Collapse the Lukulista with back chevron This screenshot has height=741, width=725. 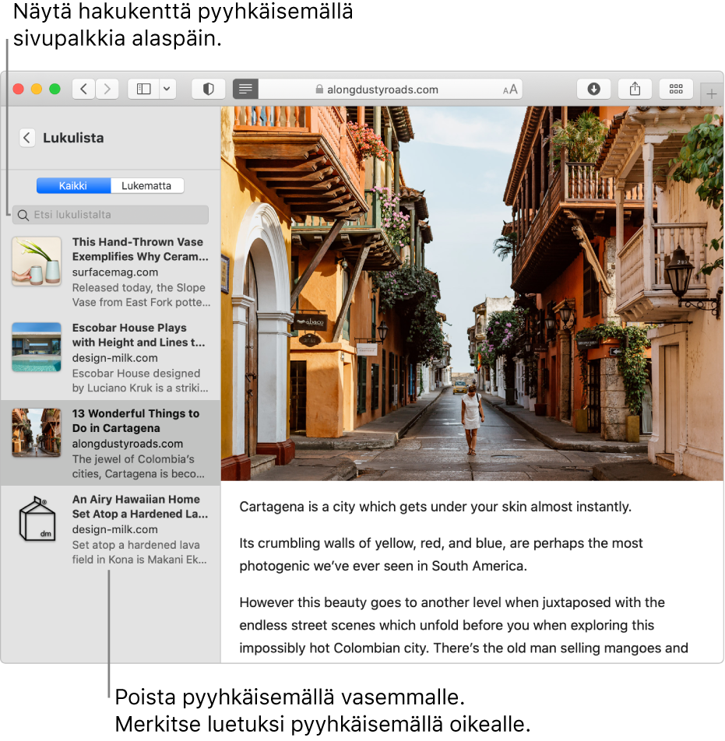27,138
